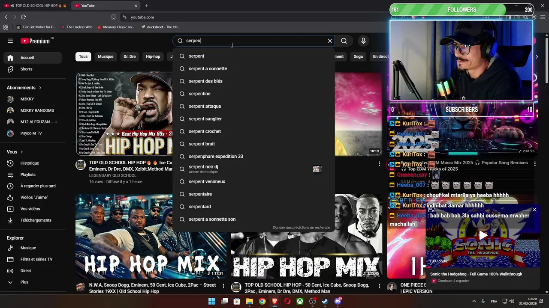Pick the 'serpentine' suggestion
The image size is (549, 308).
[x=253, y=94]
